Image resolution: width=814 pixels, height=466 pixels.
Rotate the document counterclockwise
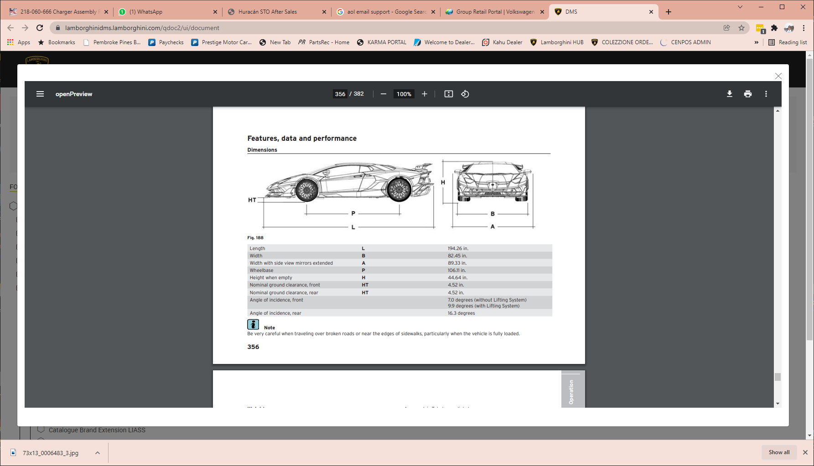(x=465, y=94)
